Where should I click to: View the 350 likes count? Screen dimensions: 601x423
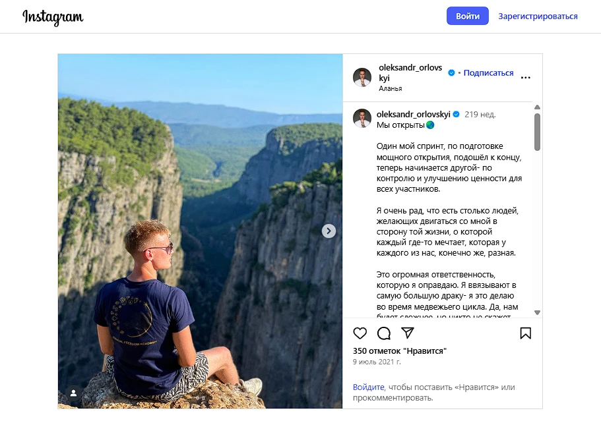(399, 351)
